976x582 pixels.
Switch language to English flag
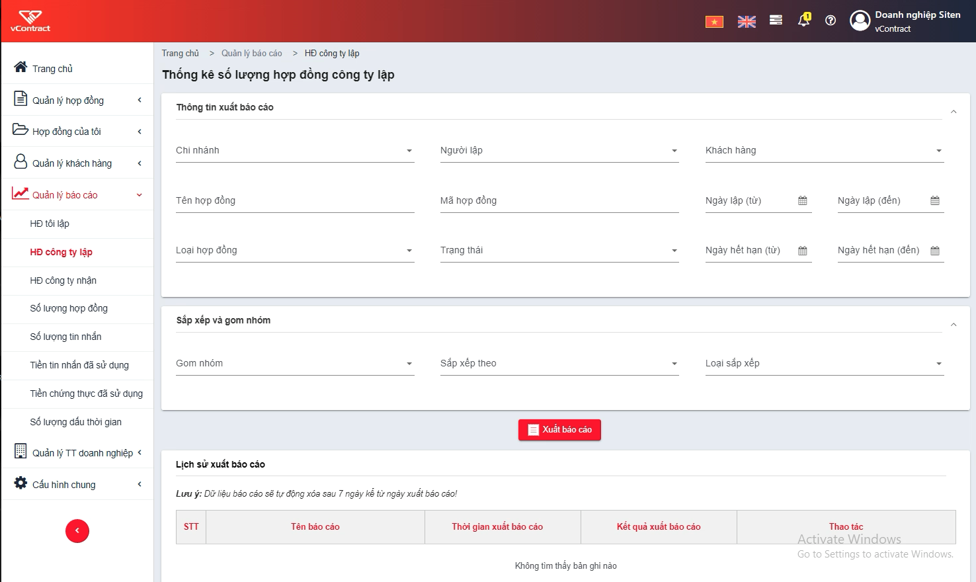pos(747,22)
